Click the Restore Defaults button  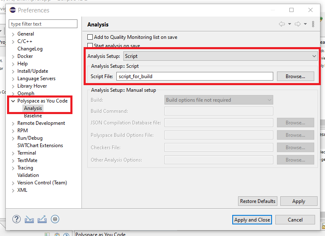(x=258, y=201)
